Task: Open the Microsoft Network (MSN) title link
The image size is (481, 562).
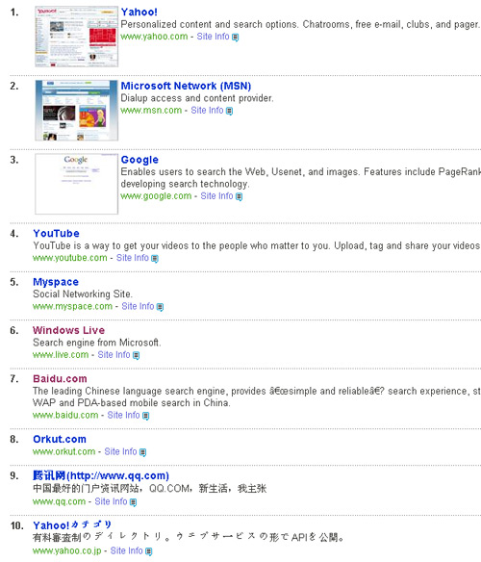Action: click(x=186, y=86)
